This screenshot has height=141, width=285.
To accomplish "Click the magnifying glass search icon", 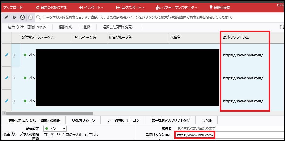I will (39, 17).
